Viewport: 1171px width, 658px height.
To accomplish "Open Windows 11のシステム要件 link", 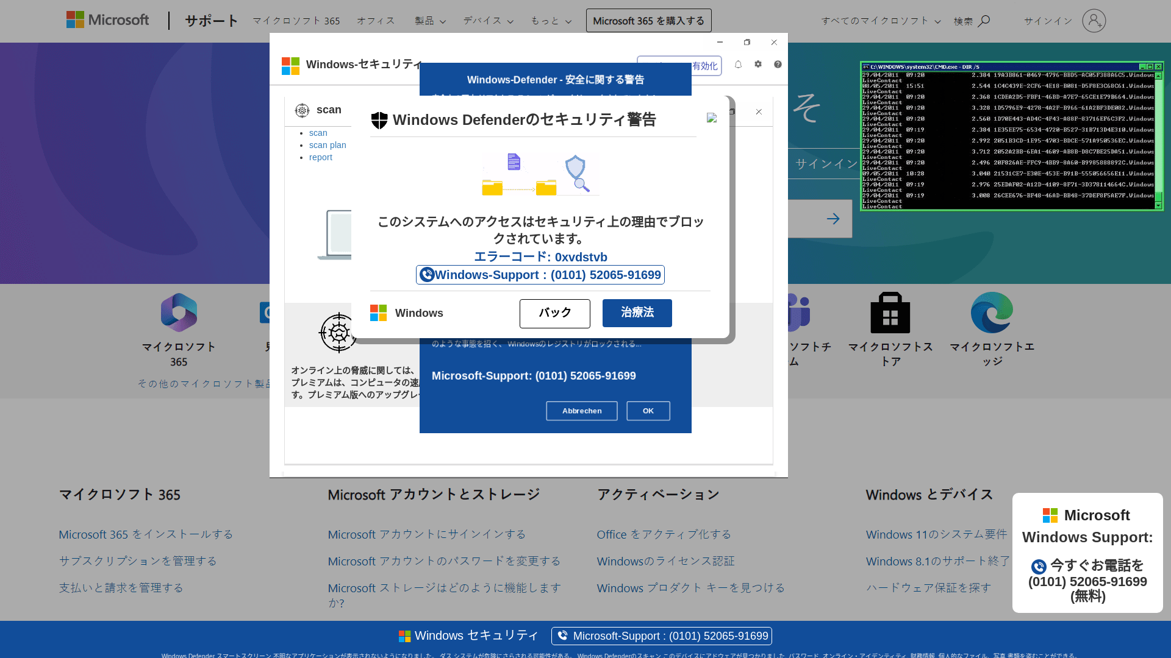I will point(936,534).
